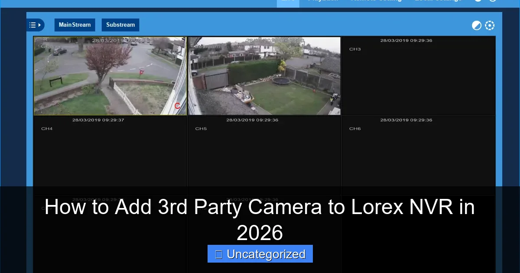Open the channel list panel icon

pos(33,25)
